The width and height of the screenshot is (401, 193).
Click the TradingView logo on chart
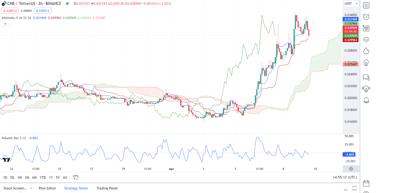(7, 159)
